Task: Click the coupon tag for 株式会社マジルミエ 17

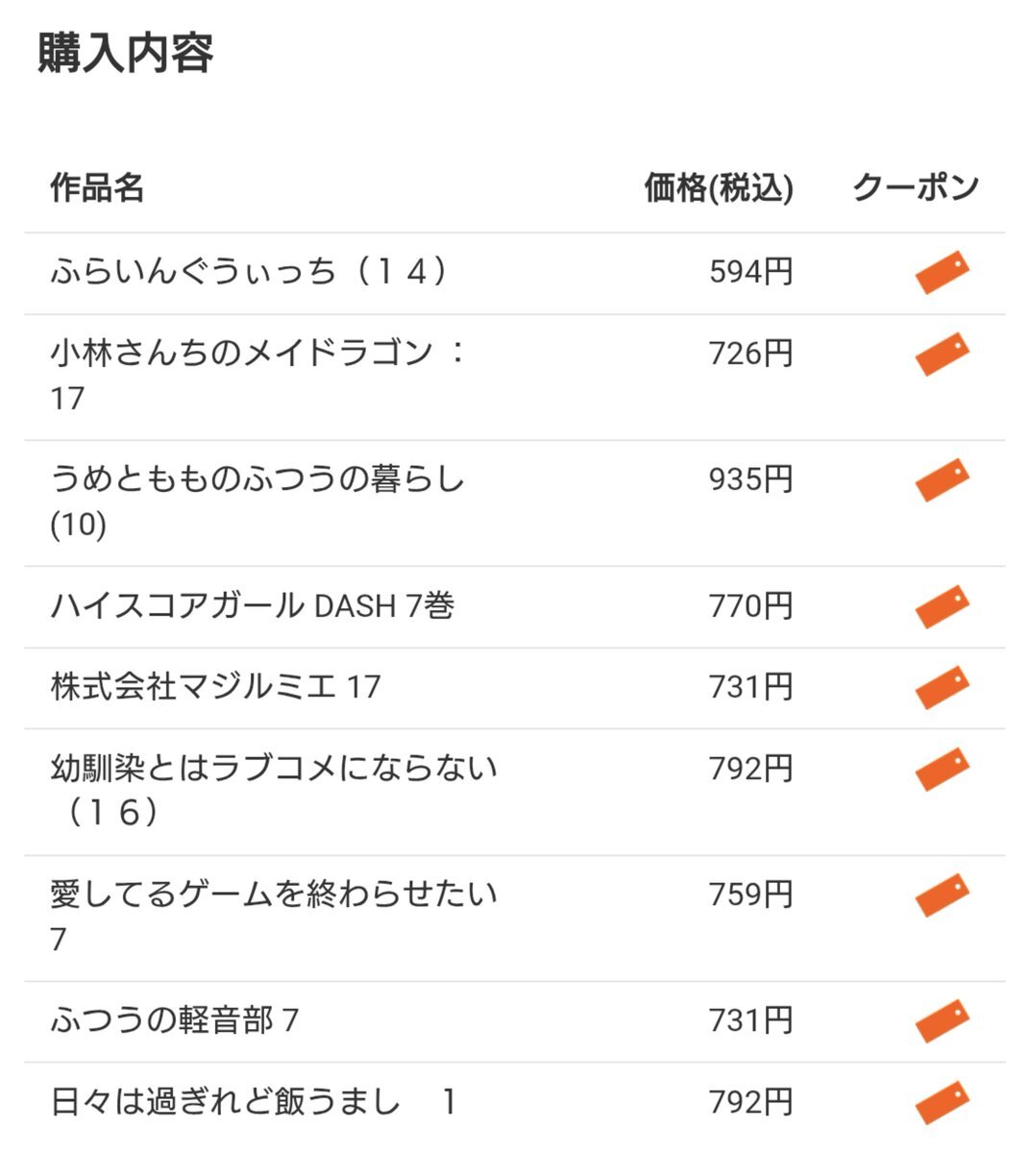Action: coord(942,687)
